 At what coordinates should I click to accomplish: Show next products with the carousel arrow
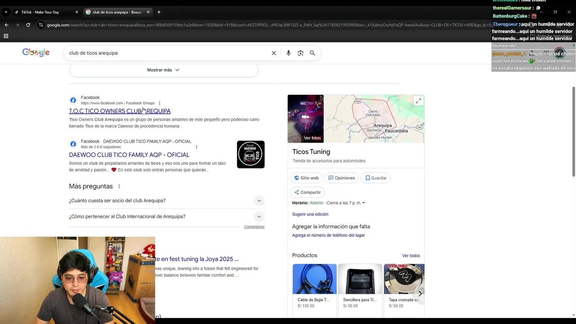[x=420, y=294]
